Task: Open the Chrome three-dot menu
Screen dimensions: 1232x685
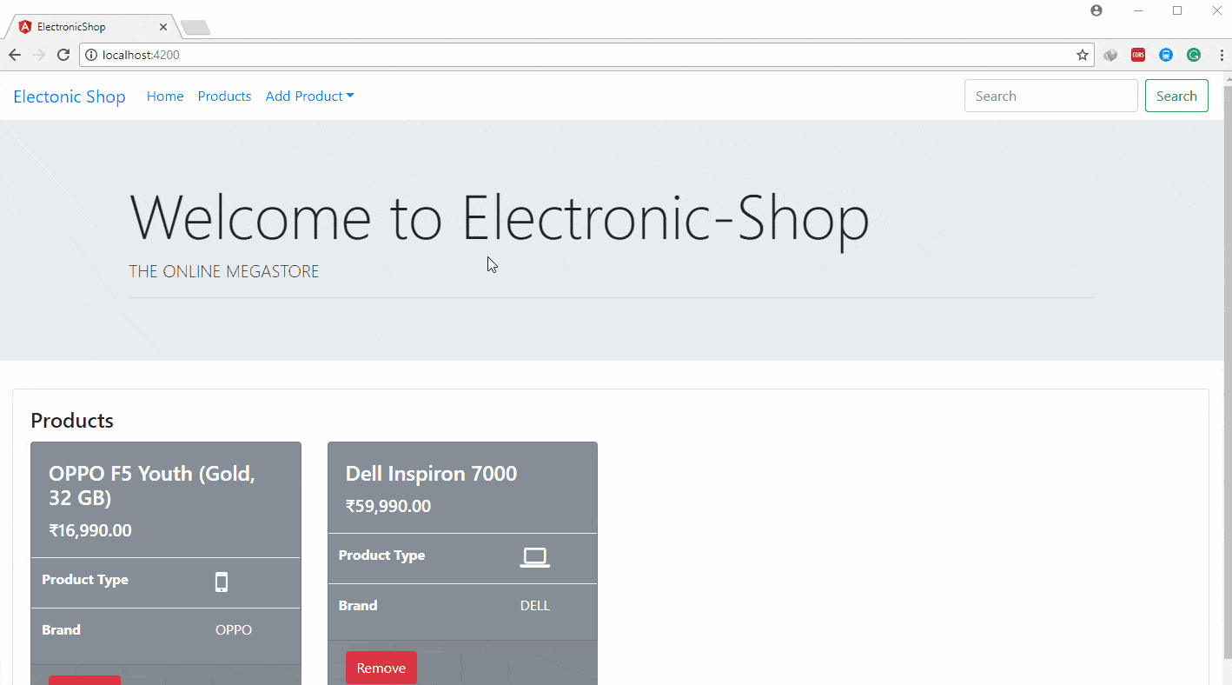Action: click(x=1222, y=55)
